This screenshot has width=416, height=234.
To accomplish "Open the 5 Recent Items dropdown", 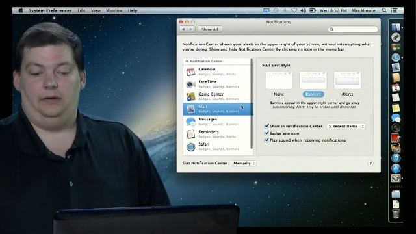I will click(346, 126).
